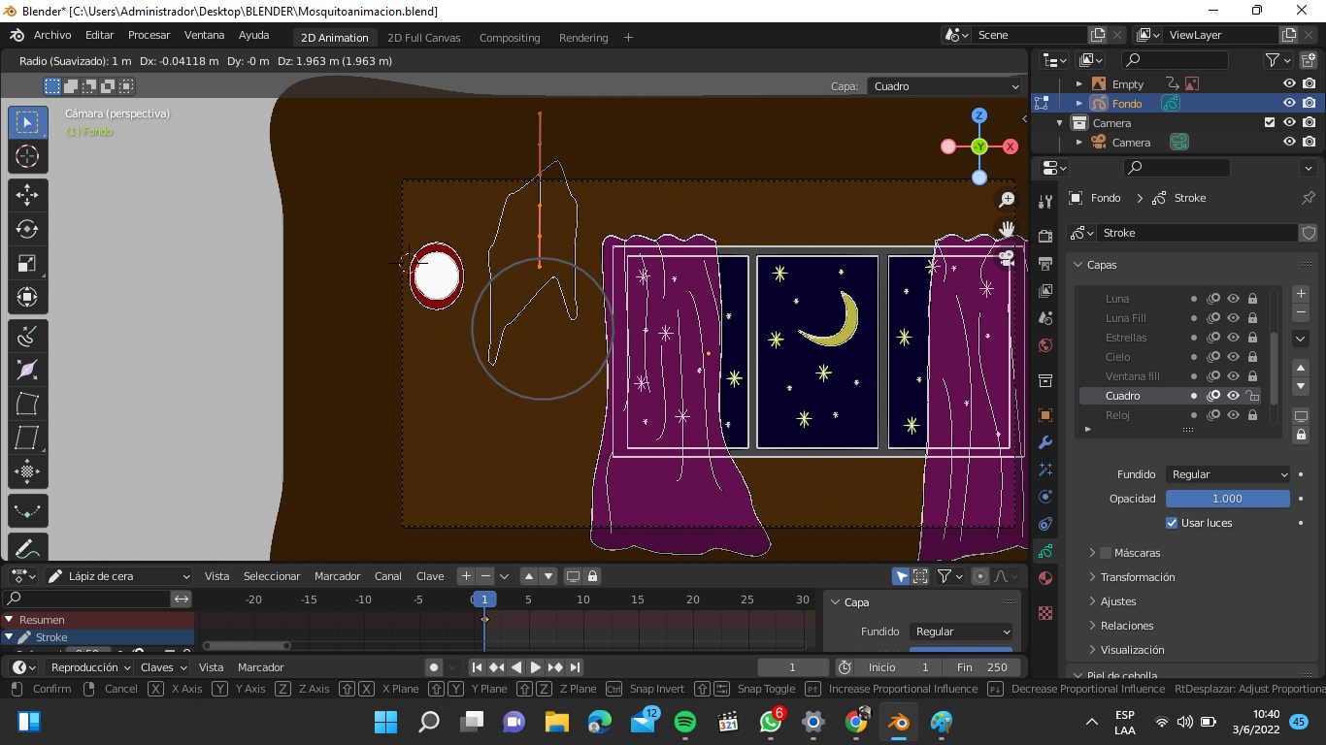Image resolution: width=1326 pixels, height=745 pixels.
Task: Click the Fin frame field 250
Action: (x=983, y=667)
